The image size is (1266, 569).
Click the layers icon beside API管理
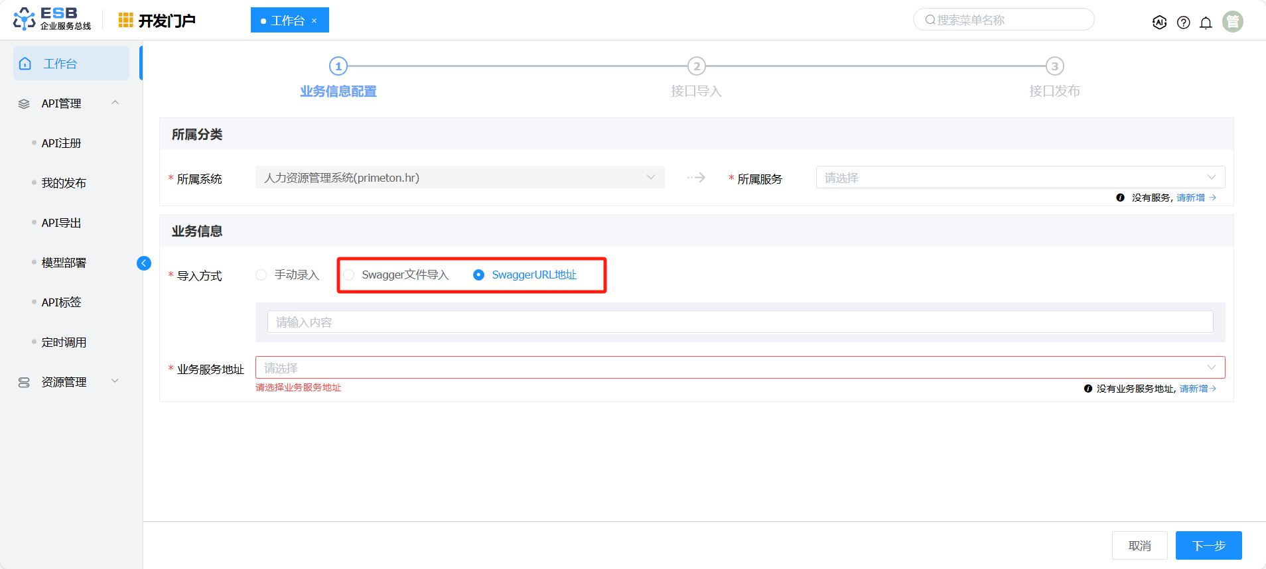click(x=24, y=103)
